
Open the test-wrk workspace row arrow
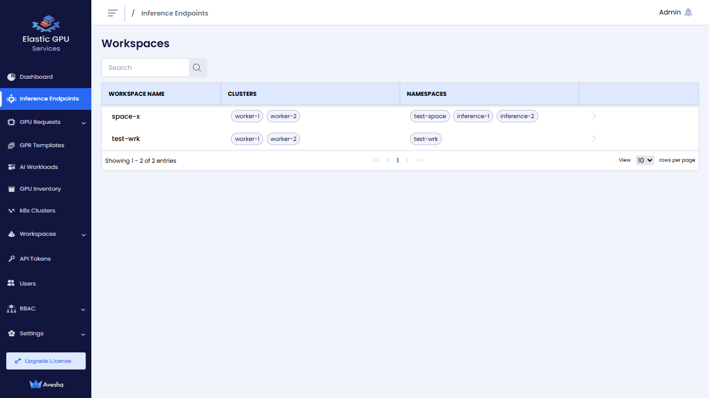click(594, 139)
